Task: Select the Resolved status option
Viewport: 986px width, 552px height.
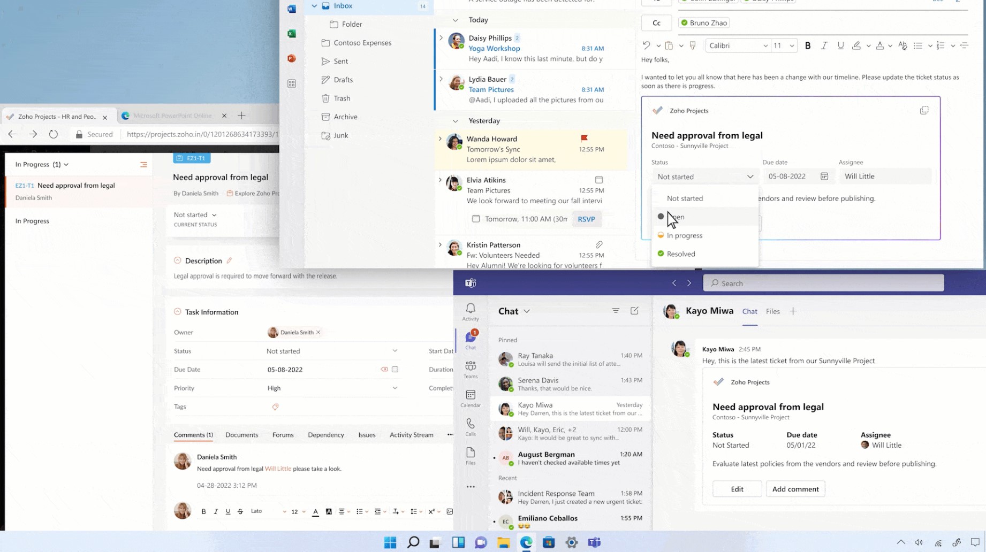Action: (x=681, y=254)
